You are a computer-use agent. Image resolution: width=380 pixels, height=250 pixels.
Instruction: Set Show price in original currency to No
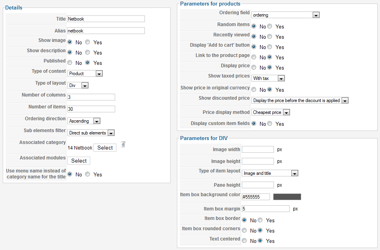(x=254, y=90)
